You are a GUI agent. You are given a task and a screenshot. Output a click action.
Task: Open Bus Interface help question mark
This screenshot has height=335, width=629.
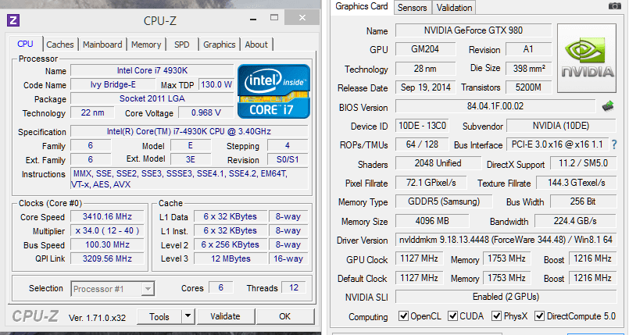click(x=614, y=144)
